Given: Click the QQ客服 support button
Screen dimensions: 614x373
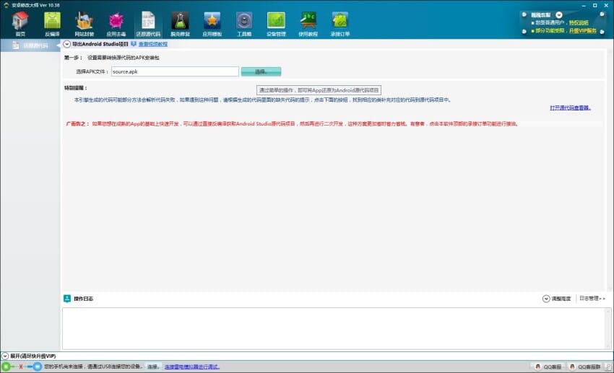Looking at the screenshot, I should 548,367.
